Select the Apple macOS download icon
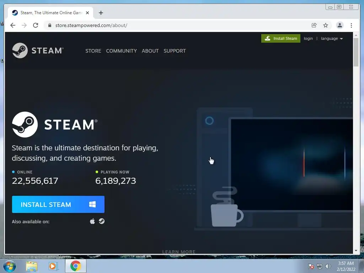The image size is (364, 273). tap(92, 221)
